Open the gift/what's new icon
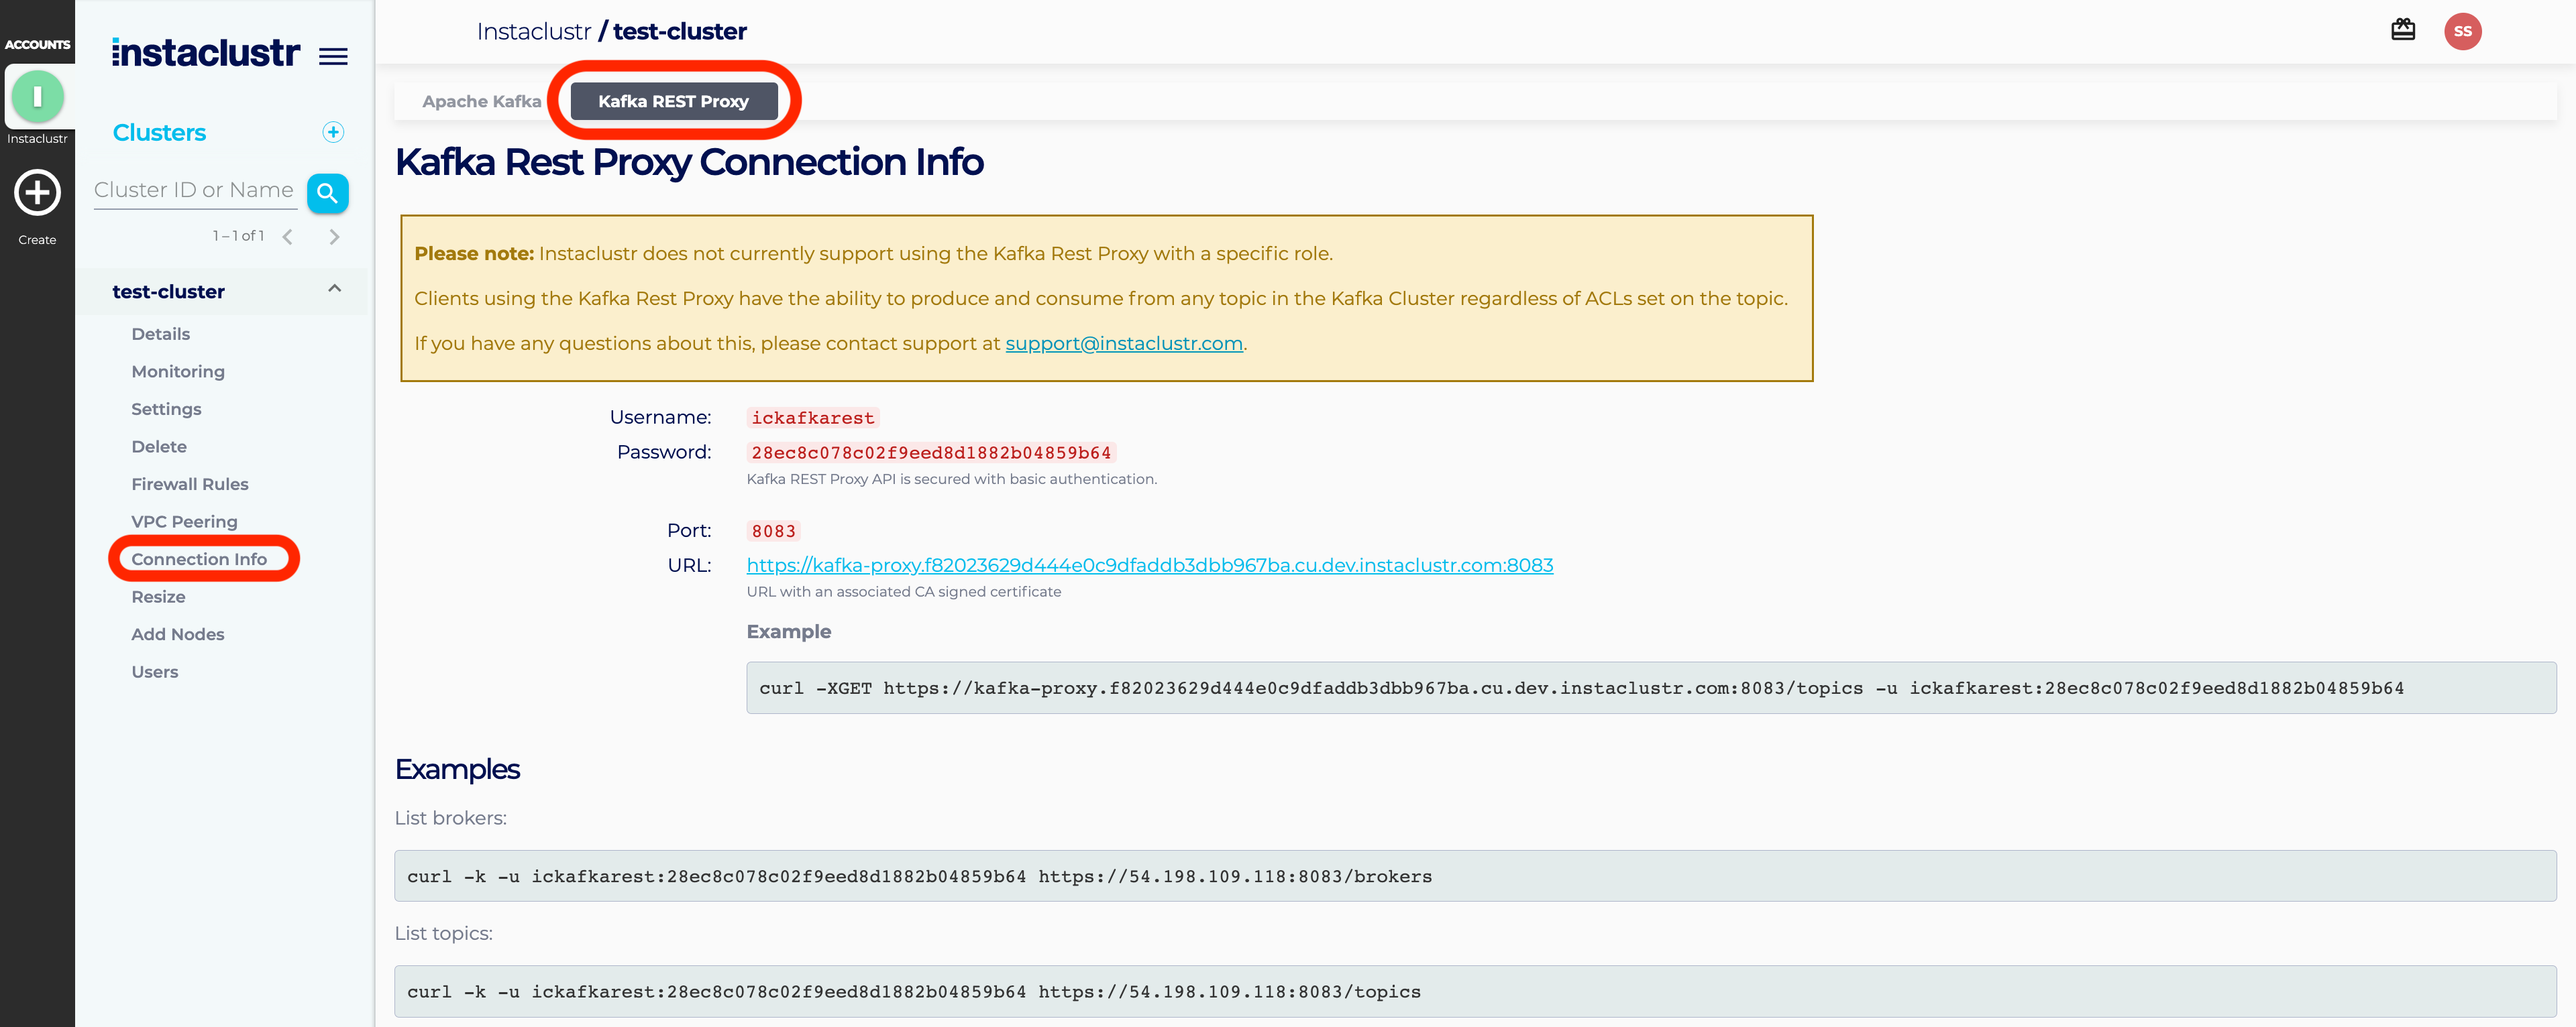2576x1027 pixels. pyautogui.click(x=2402, y=30)
